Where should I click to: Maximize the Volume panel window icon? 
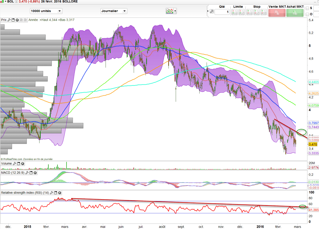(19, 163)
